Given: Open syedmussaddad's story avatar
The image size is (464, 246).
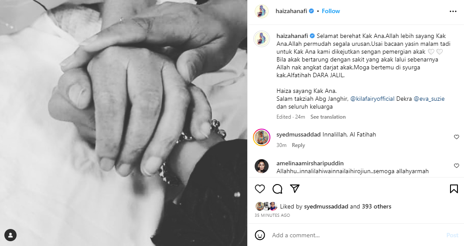Looking at the screenshot, I should 262,137.
